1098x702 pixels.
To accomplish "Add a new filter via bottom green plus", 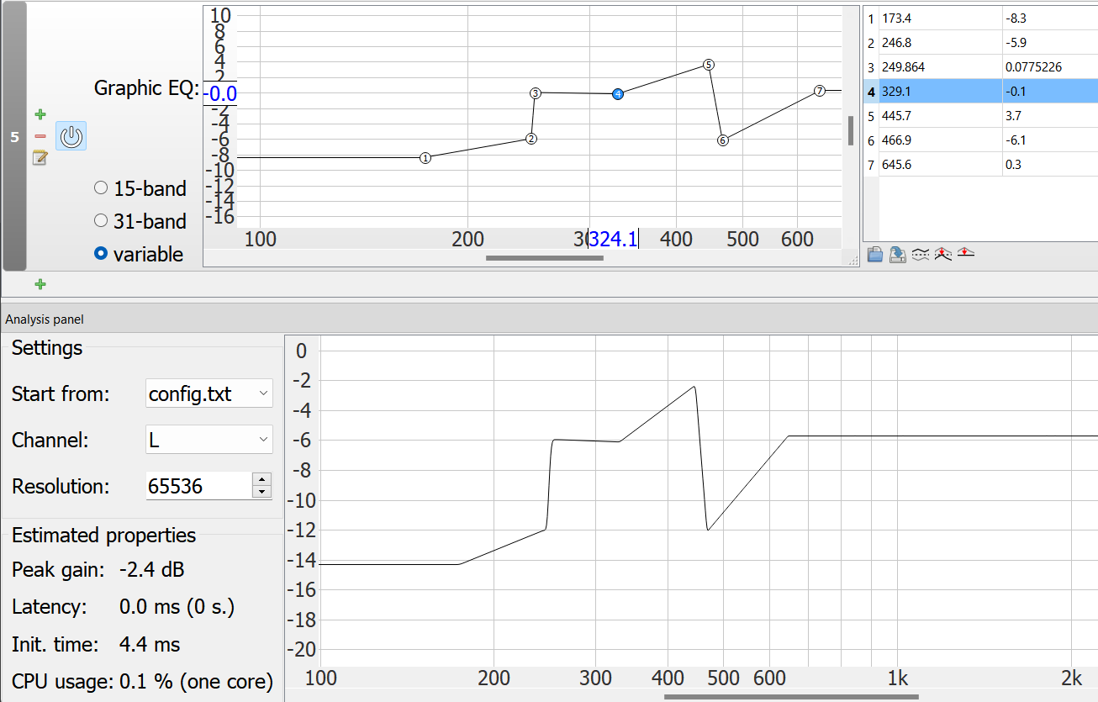I will coord(40,284).
